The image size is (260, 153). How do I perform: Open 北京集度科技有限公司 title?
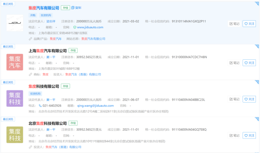[x=47, y=123]
